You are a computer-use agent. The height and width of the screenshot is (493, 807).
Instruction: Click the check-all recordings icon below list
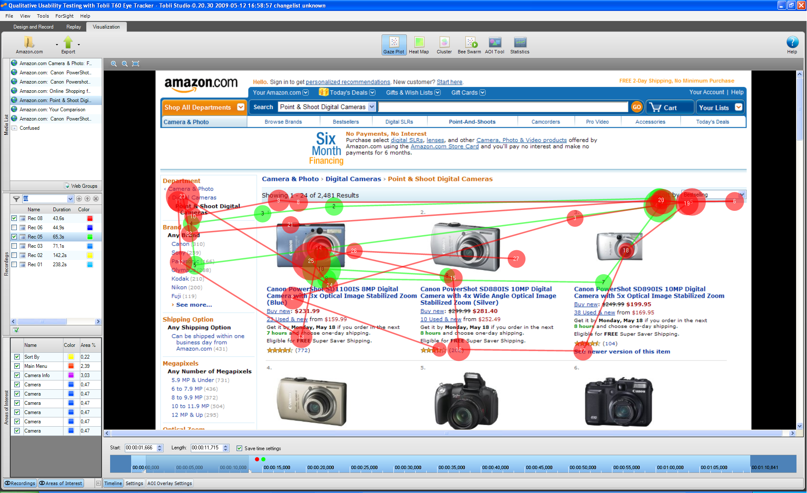(x=16, y=330)
